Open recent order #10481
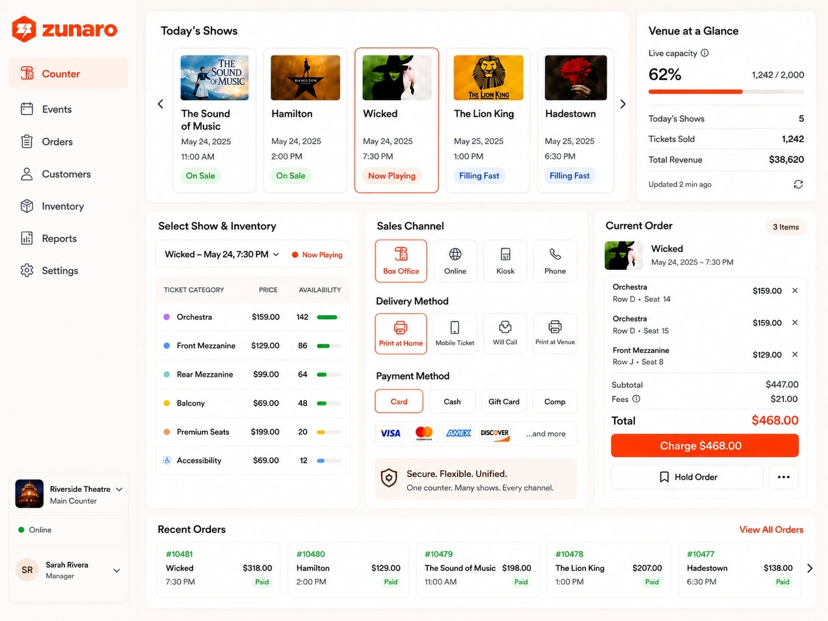 click(x=218, y=570)
